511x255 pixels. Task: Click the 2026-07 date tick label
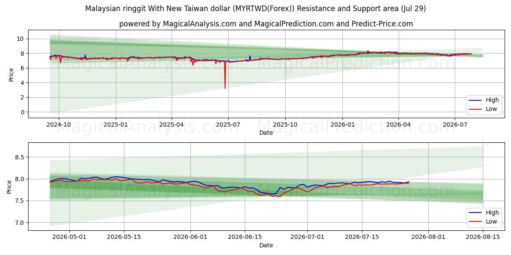pos(455,125)
